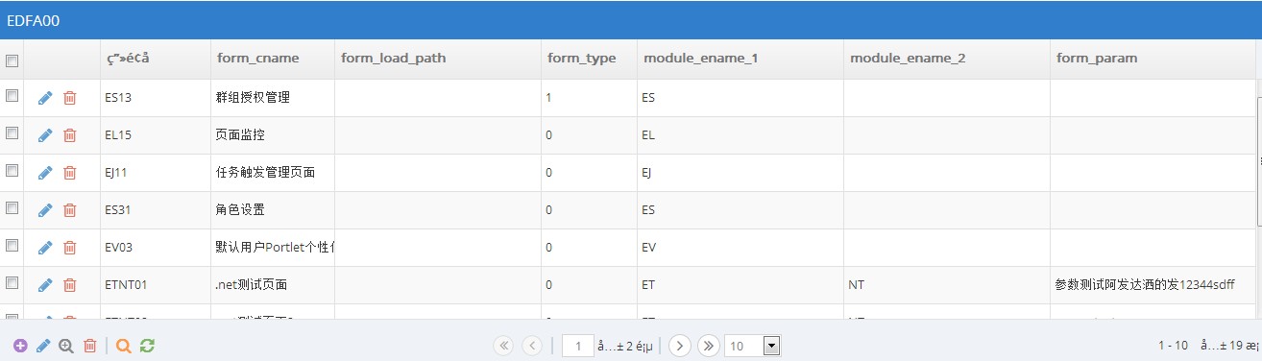Click the pencil icon for ETNT01 row
This screenshot has height=361, width=1262.
point(45,285)
